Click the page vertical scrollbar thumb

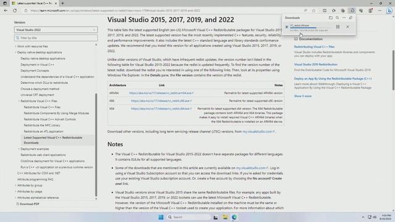point(393,70)
